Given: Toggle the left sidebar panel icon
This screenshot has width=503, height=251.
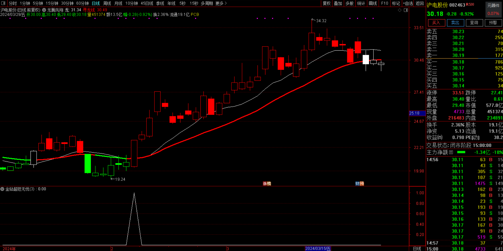Looking at the screenshot, I should coord(3,3).
